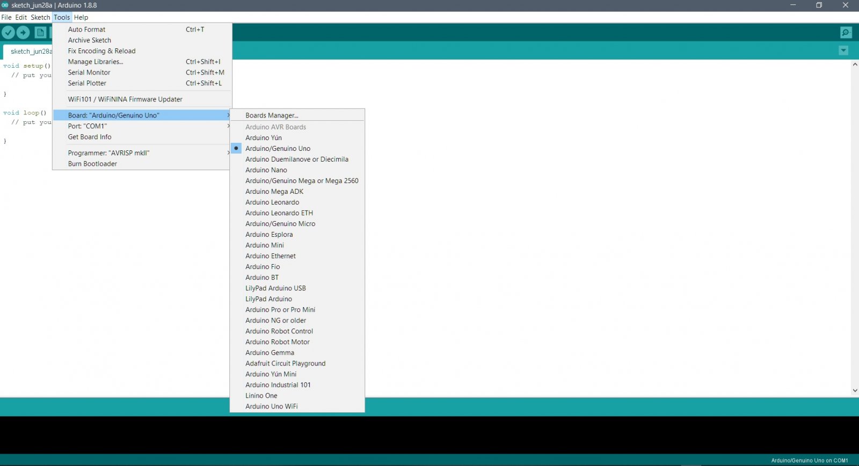This screenshot has width=859, height=466.
Task: Select LilyPad Arduino USB
Action: coord(297,288)
